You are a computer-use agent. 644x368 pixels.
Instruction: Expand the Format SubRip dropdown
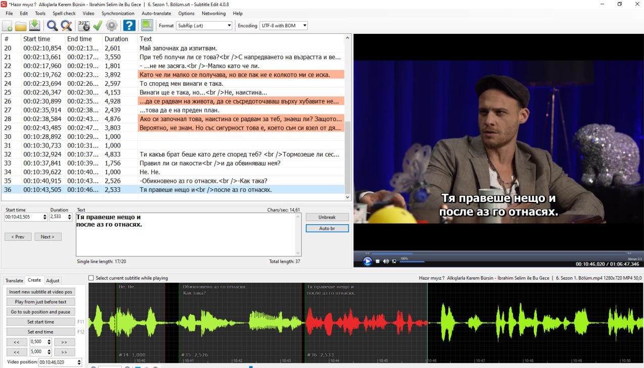pos(204,26)
